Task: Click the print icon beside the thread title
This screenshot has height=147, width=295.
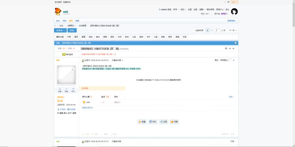Action: (x=226, y=49)
